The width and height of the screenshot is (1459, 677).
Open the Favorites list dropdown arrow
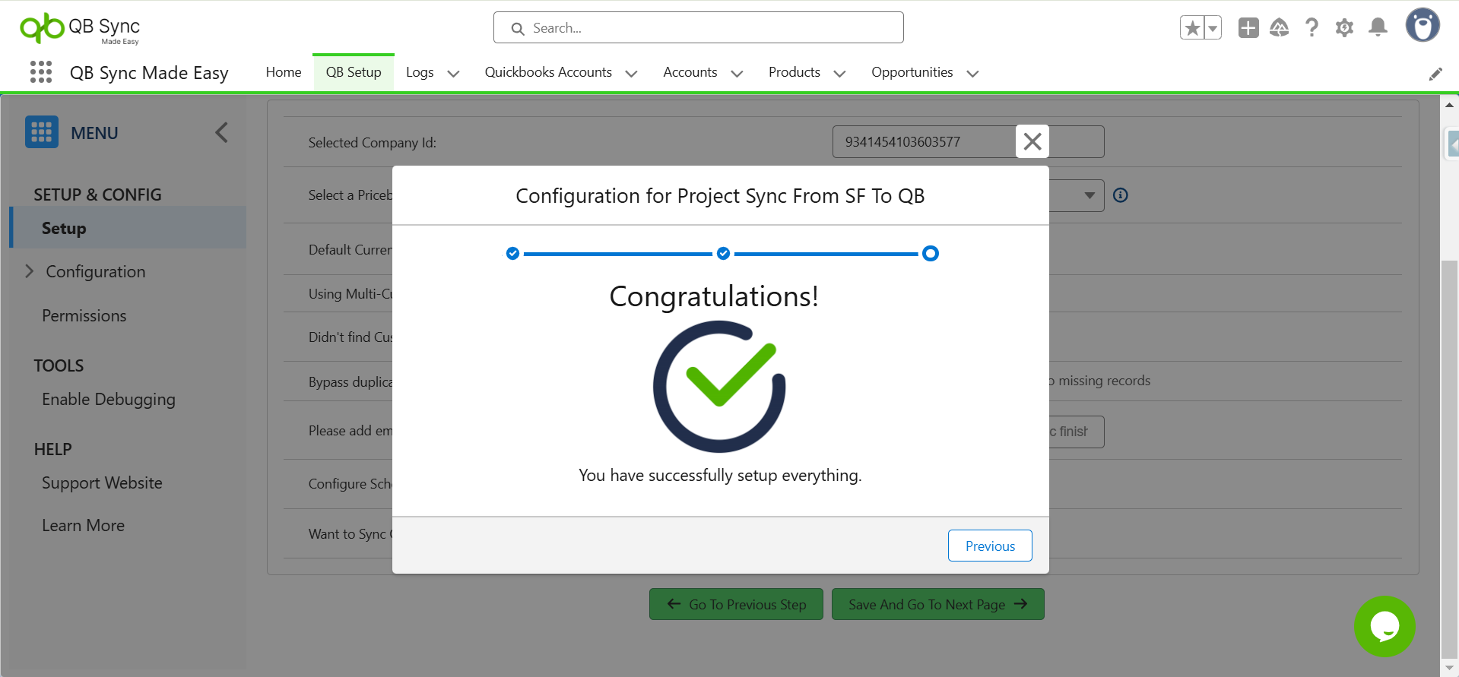1213,28
